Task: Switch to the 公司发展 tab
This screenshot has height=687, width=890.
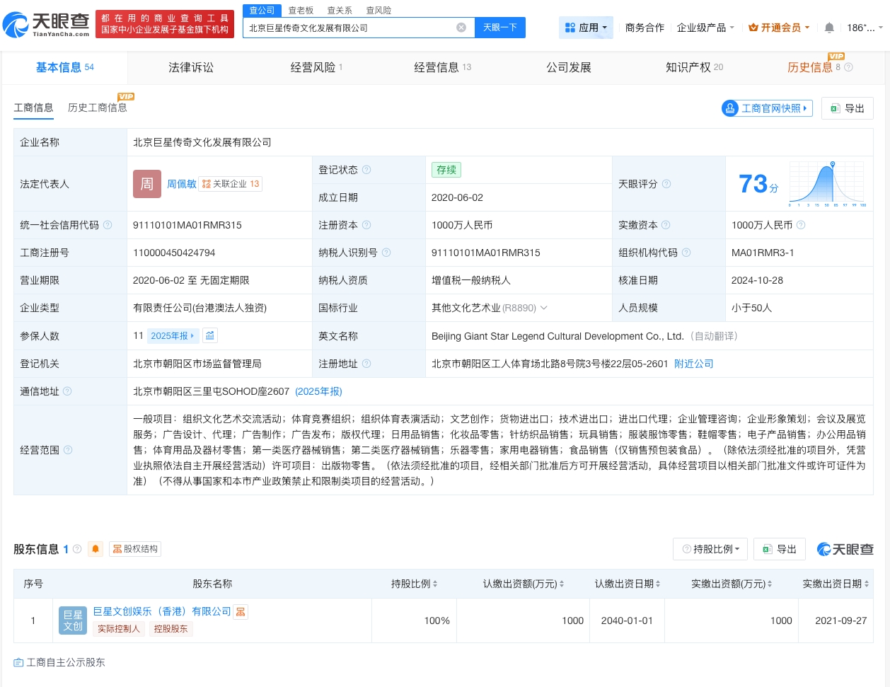Action: pos(569,67)
